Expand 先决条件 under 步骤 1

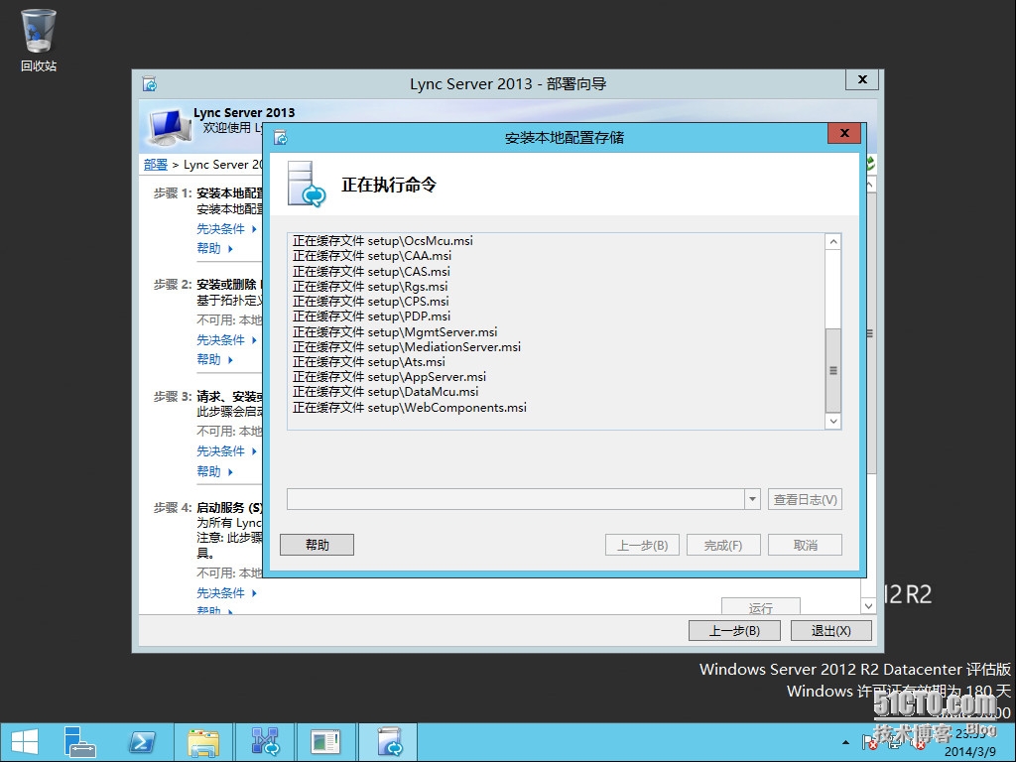226,229
